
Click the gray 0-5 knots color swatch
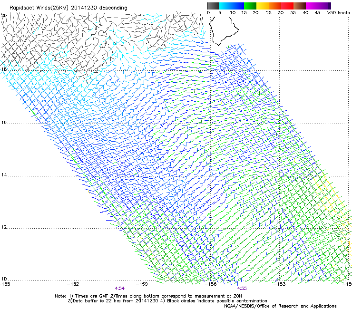tap(213, 6)
